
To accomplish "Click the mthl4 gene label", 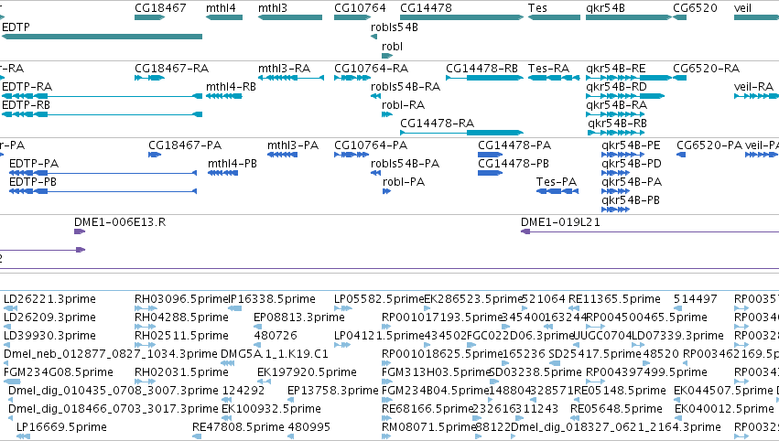I will pyautogui.click(x=222, y=8).
